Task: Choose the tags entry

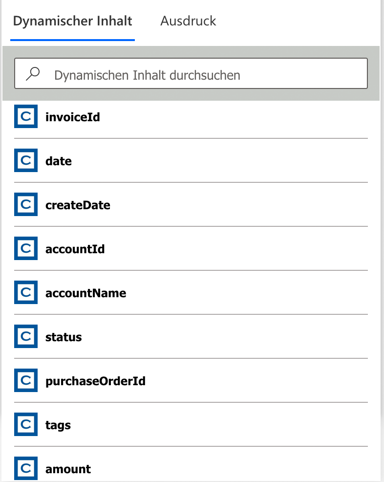Action: 191,424
